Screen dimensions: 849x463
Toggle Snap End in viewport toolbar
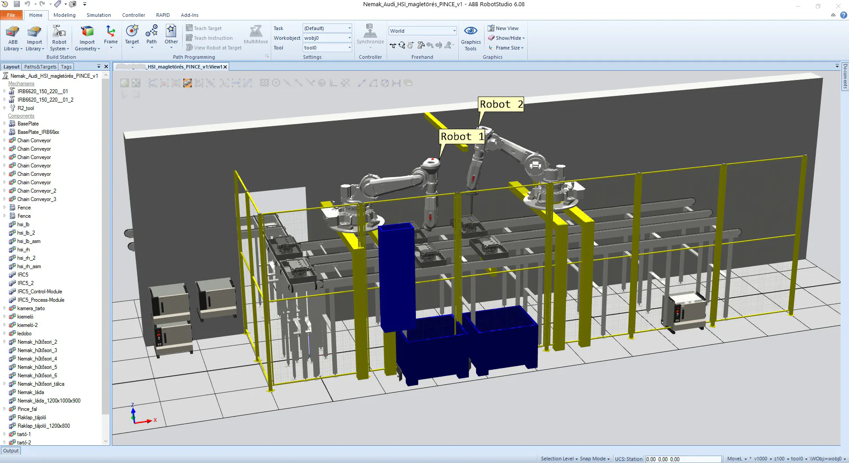pos(299,83)
